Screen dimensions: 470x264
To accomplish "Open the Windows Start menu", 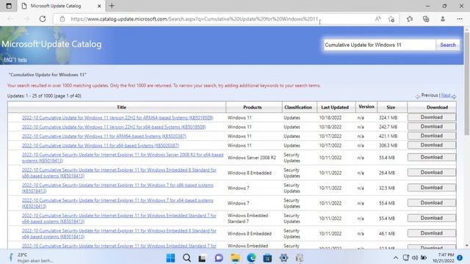I will click(x=170, y=257).
